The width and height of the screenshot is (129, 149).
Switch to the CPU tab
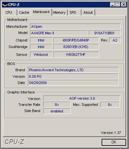click(10, 12)
